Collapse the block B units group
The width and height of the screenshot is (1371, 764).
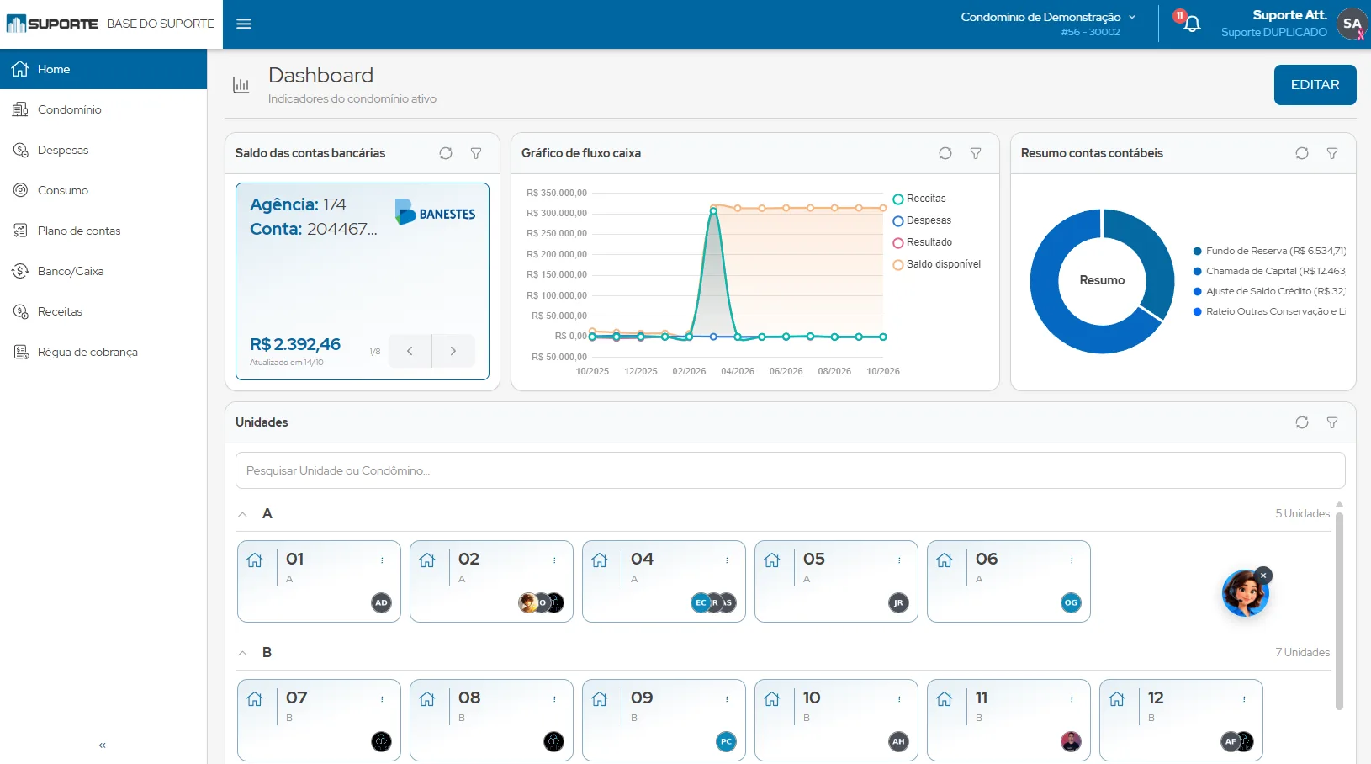pyautogui.click(x=242, y=653)
